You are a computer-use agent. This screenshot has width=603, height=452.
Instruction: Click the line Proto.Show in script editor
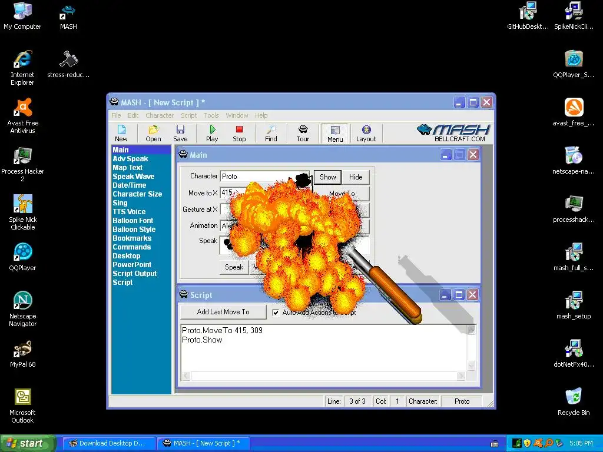point(203,340)
